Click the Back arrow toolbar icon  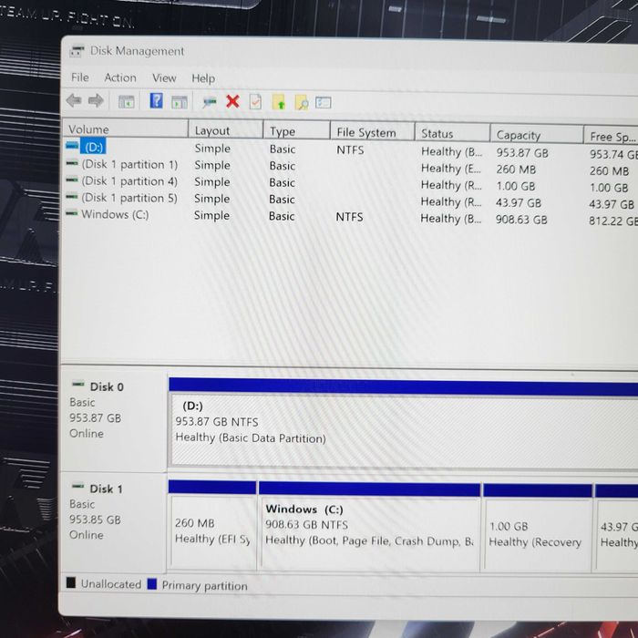(74, 100)
